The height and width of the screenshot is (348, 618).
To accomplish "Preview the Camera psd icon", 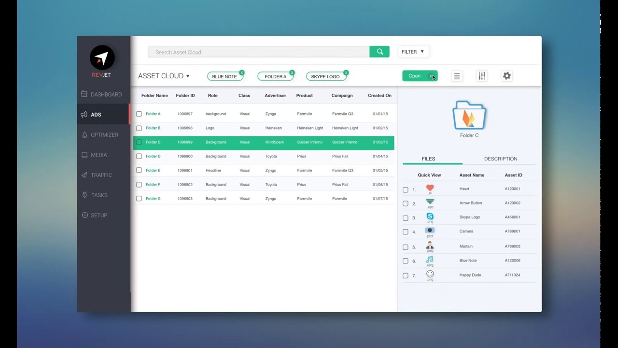I will (x=430, y=230).
